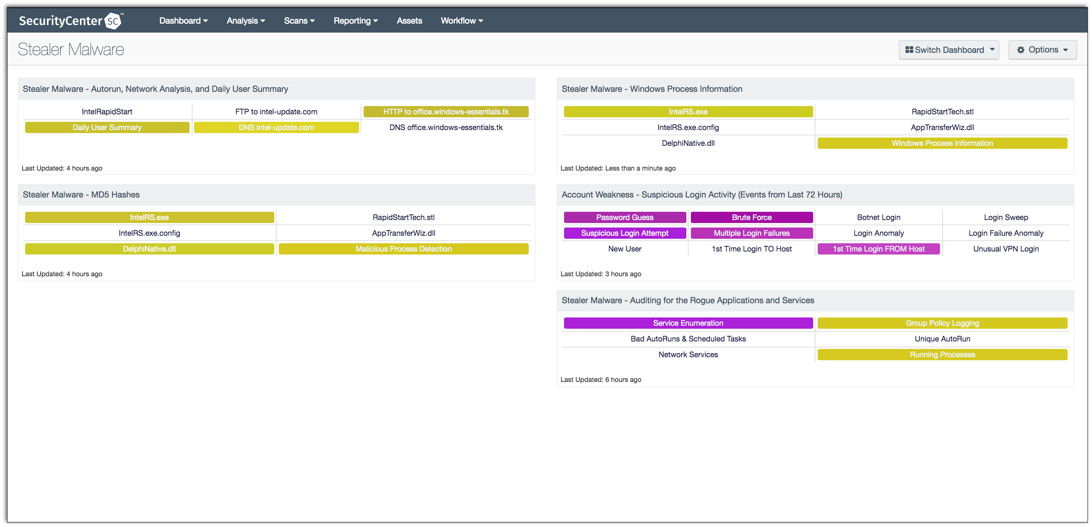This screenshot has width=1092, height=527.
Task: Click the IntelRapidStart cell
Action: click(x=107, y=112)
